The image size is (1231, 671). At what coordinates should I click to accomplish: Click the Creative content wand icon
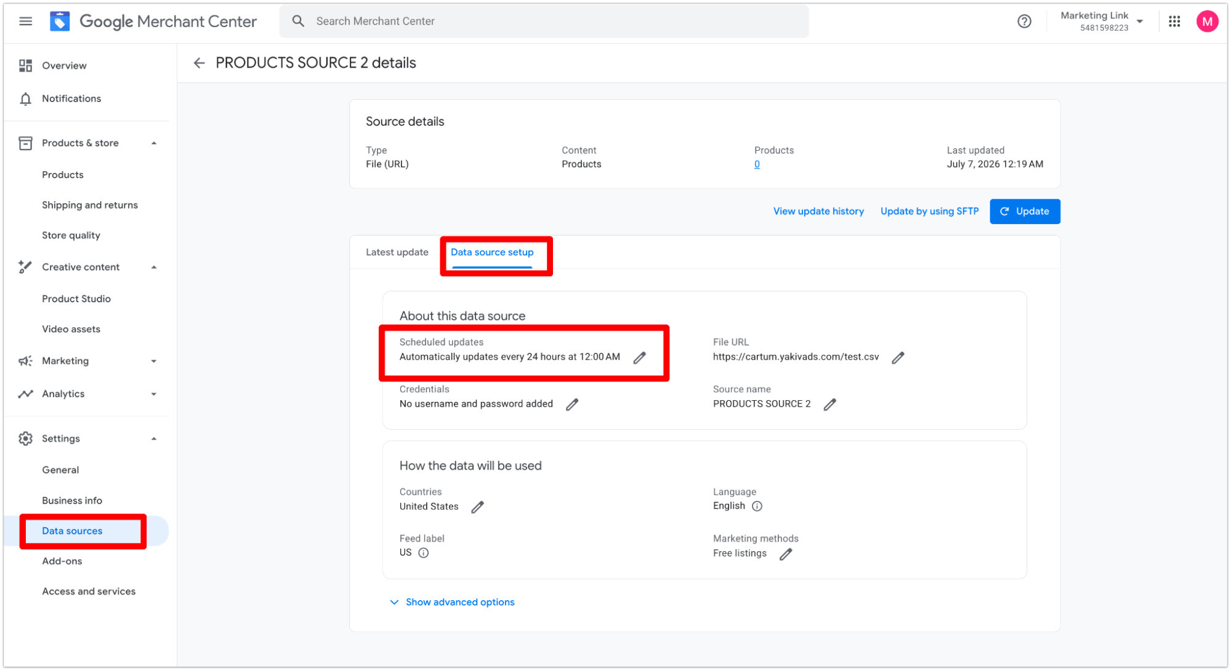25,267
